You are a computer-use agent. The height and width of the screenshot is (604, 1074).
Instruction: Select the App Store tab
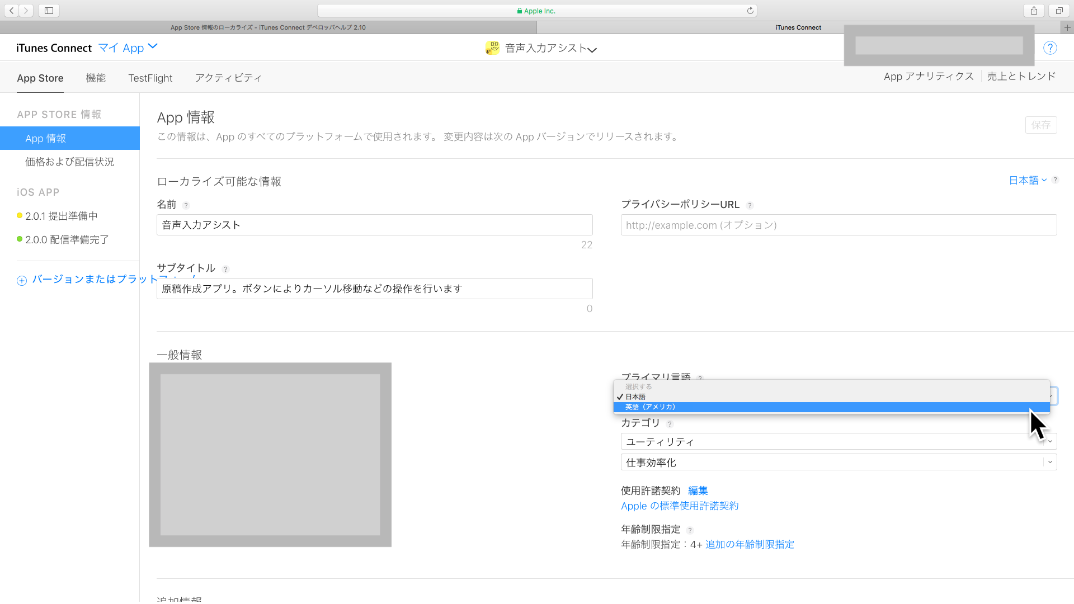[x=40, y=78]
